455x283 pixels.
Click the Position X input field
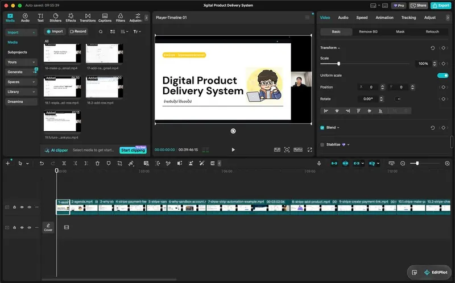(371, 87)
